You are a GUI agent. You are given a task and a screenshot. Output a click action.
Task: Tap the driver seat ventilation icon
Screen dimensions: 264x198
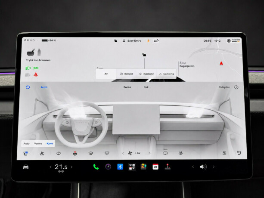(x=42, y=153)
